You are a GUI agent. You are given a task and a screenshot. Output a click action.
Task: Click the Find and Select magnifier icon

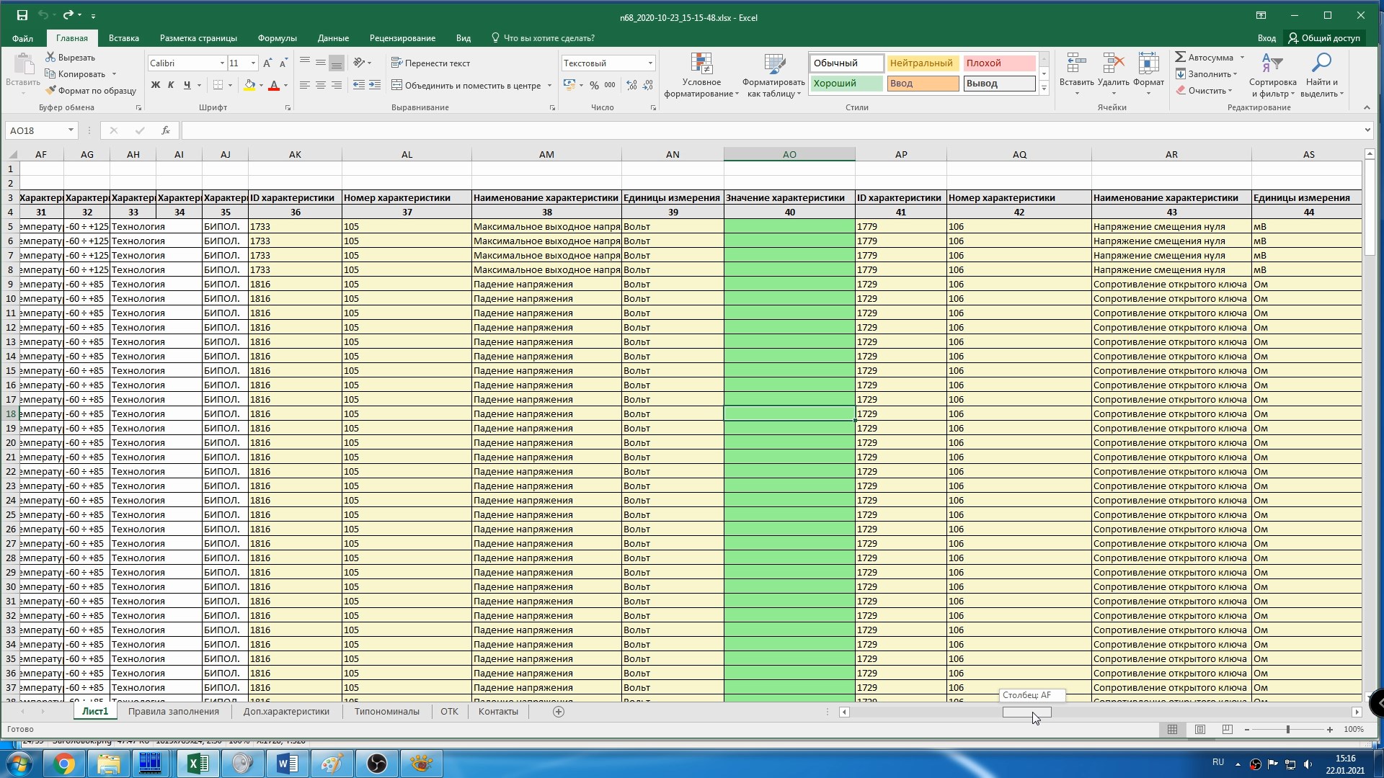point(1321,63)
